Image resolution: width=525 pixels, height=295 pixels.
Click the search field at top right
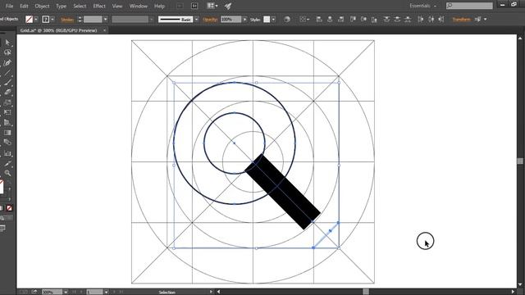pos(469,6)
